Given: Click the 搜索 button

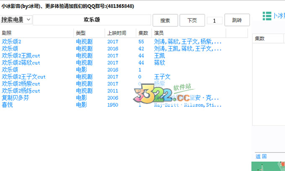Looking at the screenshot, I should point(165,20).
